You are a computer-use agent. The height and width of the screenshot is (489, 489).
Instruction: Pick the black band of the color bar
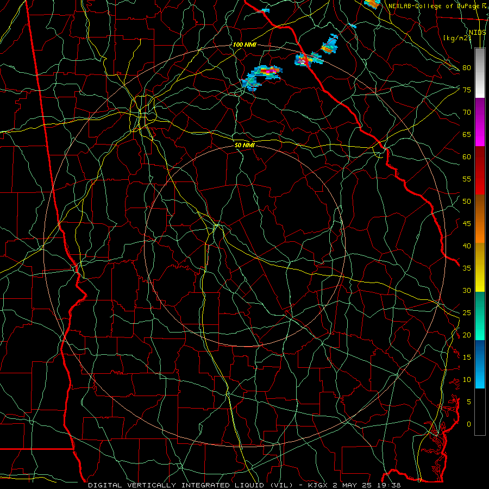(480, 412)
